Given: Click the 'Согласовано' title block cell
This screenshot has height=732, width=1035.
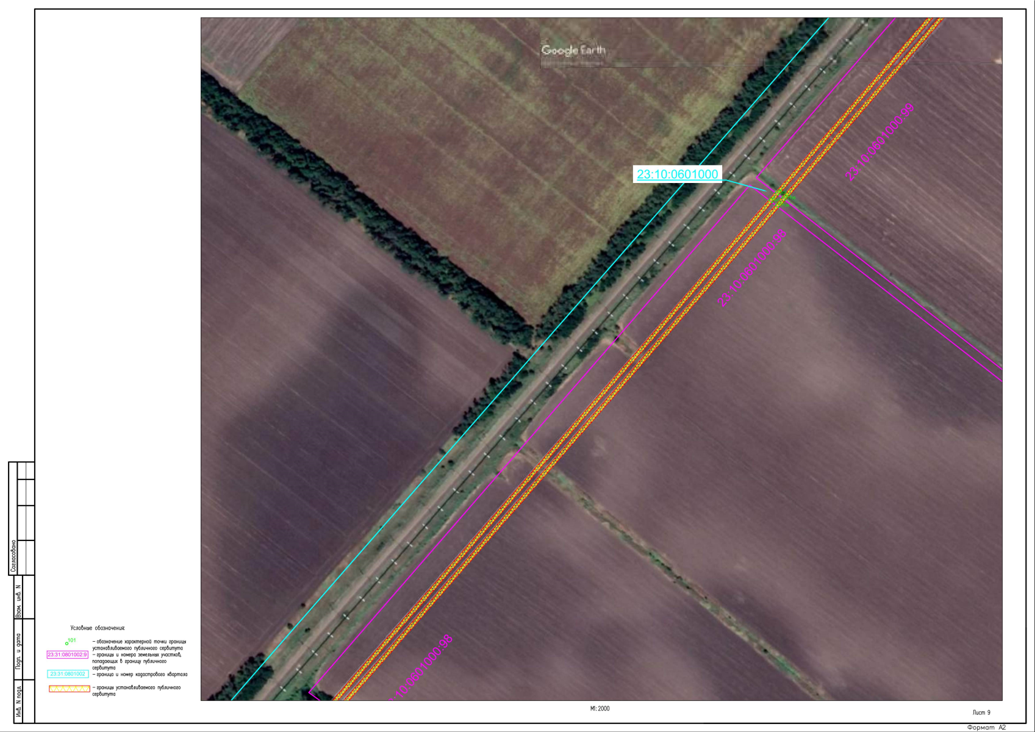Looking at the screenshot, I should (13, 556).
